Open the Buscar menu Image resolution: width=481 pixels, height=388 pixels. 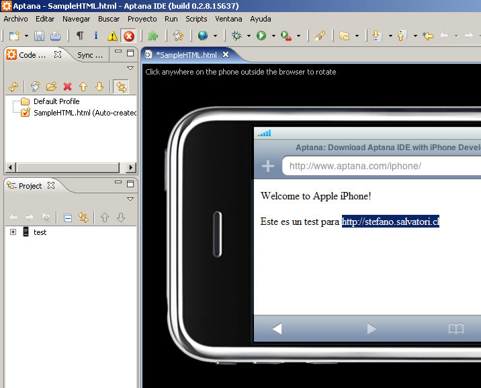pos(109,19)
